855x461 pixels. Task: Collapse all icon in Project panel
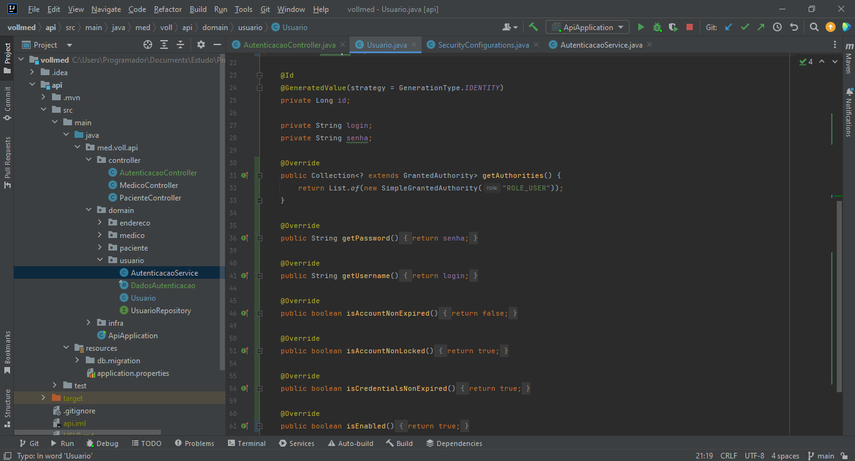pos(180,44)
